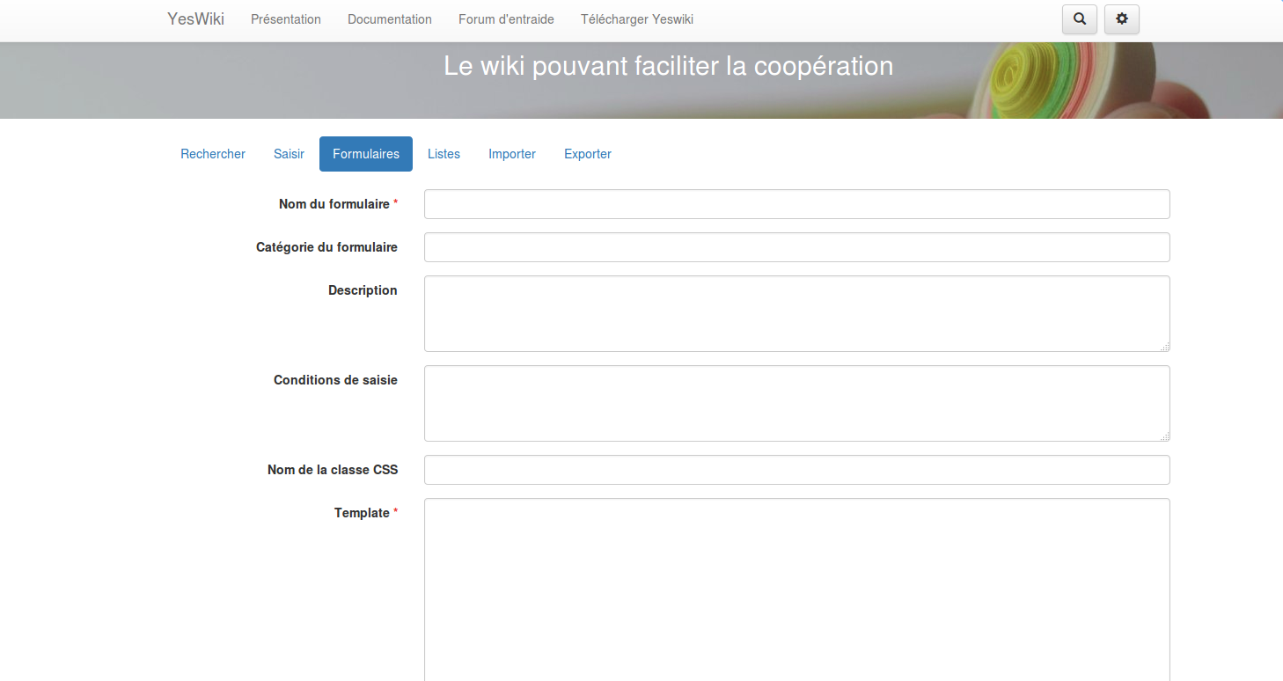1283x681 pixels.
Task: Click the YesWiki brand link
Action: tap(195, 19)
